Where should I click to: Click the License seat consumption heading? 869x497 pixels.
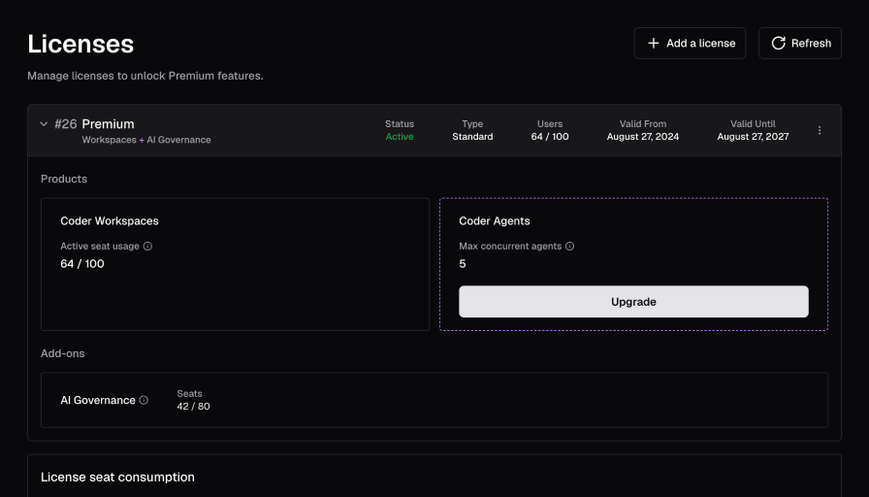(x=117, y=477)
